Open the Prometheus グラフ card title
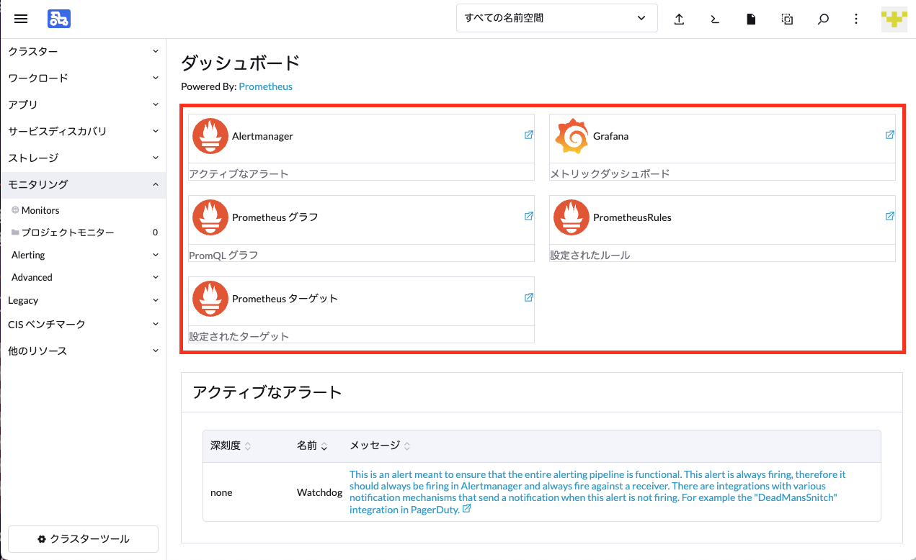Viewport: 916px width, 560px height. [275, 217]
